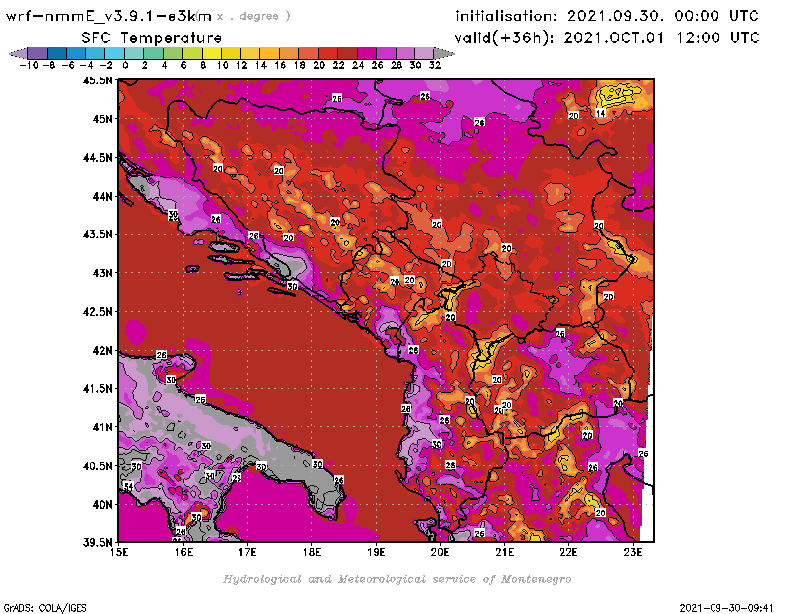Click the '41N' latitude label
795x614 pixels.
103,427
